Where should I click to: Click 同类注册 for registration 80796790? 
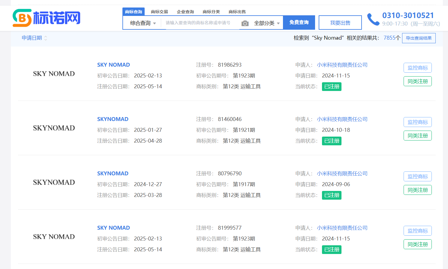pyautogui.click(x=418, y=190)
